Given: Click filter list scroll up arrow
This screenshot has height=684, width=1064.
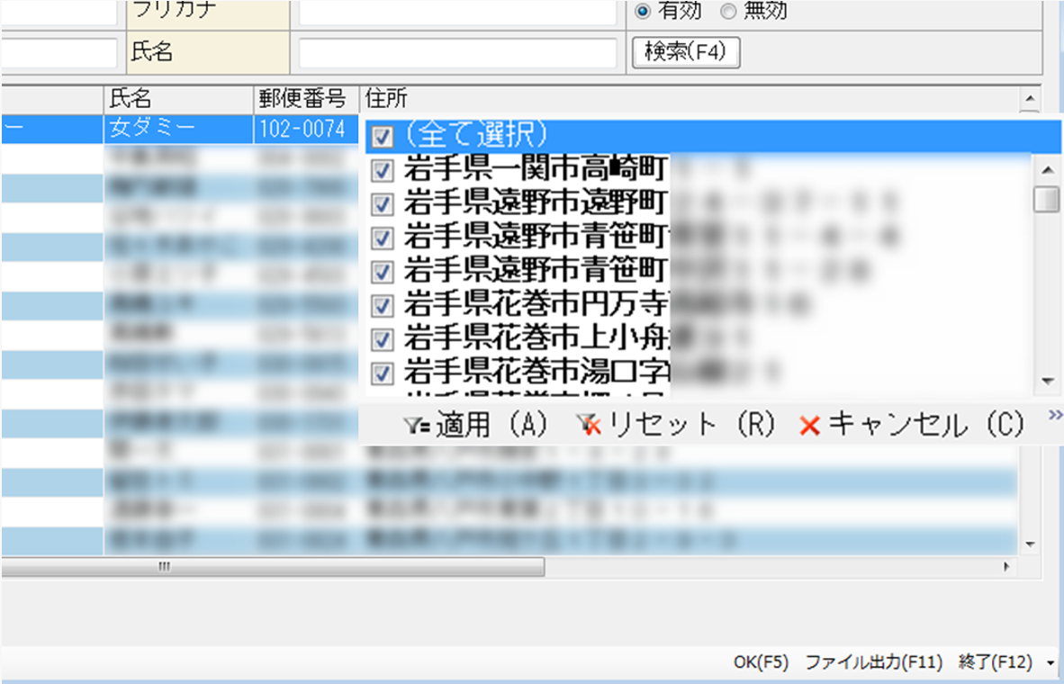Looking at the screenshot, I should [x=1046, y=169].
